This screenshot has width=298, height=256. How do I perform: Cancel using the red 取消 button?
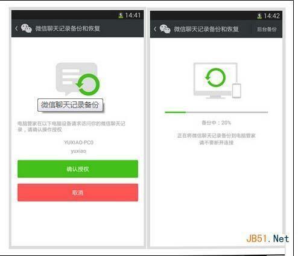tap(78, 193)
